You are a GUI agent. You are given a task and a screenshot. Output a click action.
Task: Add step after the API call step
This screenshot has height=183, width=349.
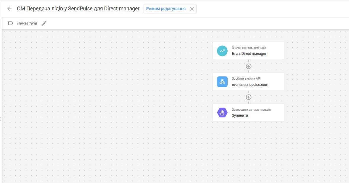pyautogui.click(x=249, y=97)
